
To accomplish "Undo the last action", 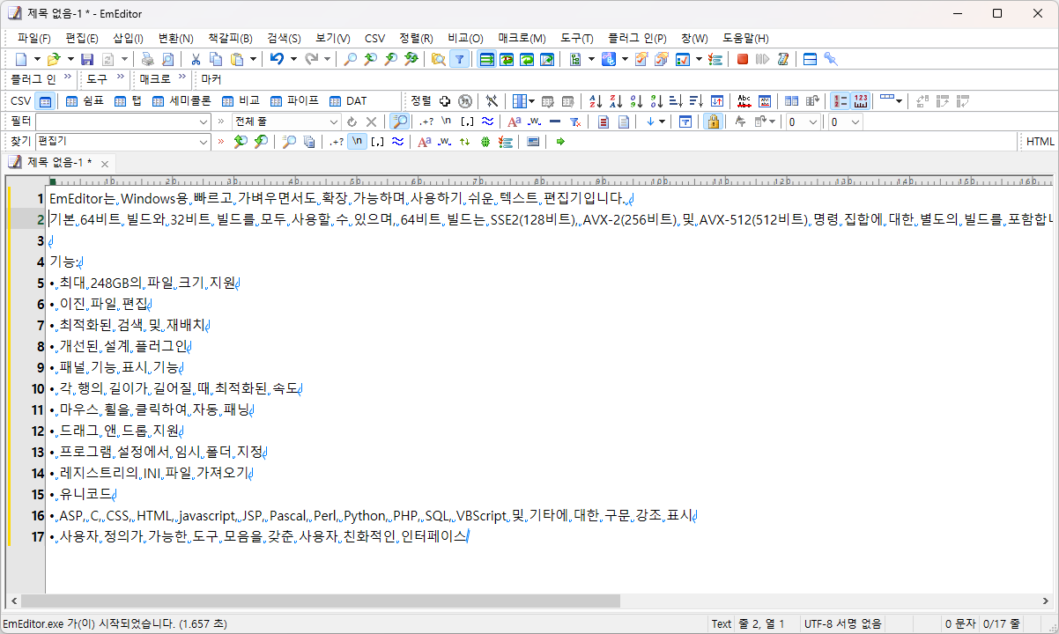I will click(277, 59).
